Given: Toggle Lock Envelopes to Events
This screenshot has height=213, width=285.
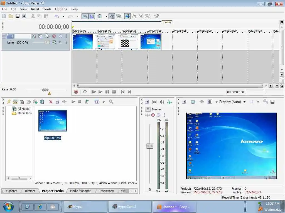Looking at the screenshot, I should click(x=112, y=16).
